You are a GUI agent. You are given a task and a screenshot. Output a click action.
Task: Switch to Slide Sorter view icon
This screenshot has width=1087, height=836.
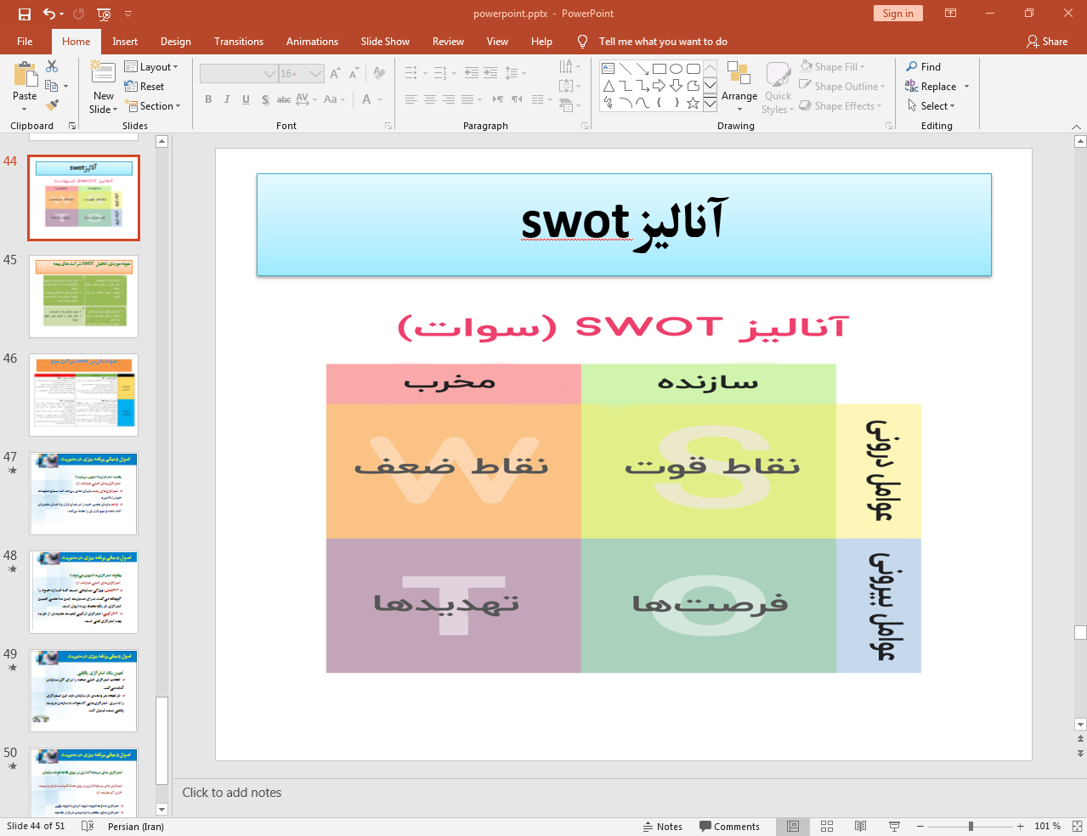pyautogui.click(x=826, y=826)
